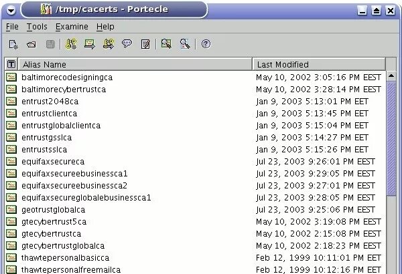
Task: Click the certificate icon beside thawtepersonalbasicca
Action: 11,257
